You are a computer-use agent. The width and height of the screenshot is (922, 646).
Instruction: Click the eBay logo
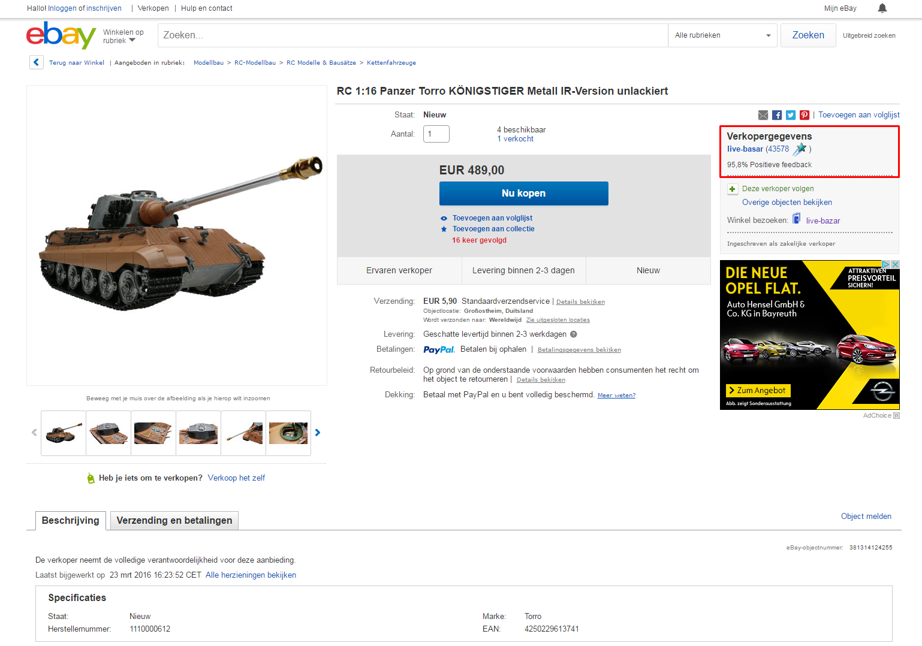61,35
